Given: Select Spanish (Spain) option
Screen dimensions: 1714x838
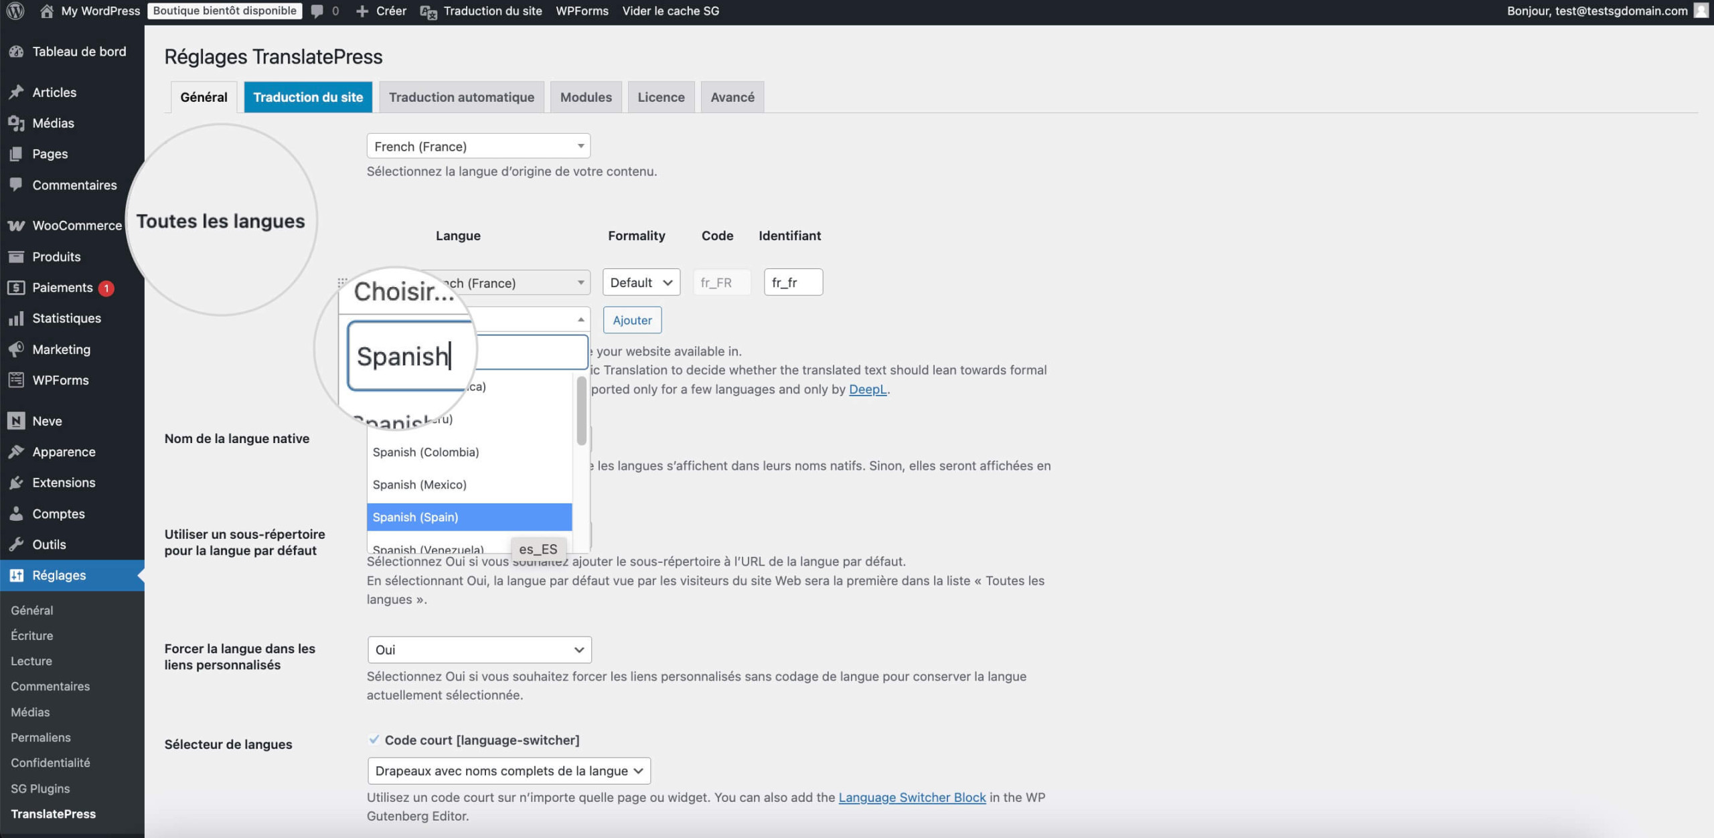Looking at the screenshot, I should coord(469,517).
